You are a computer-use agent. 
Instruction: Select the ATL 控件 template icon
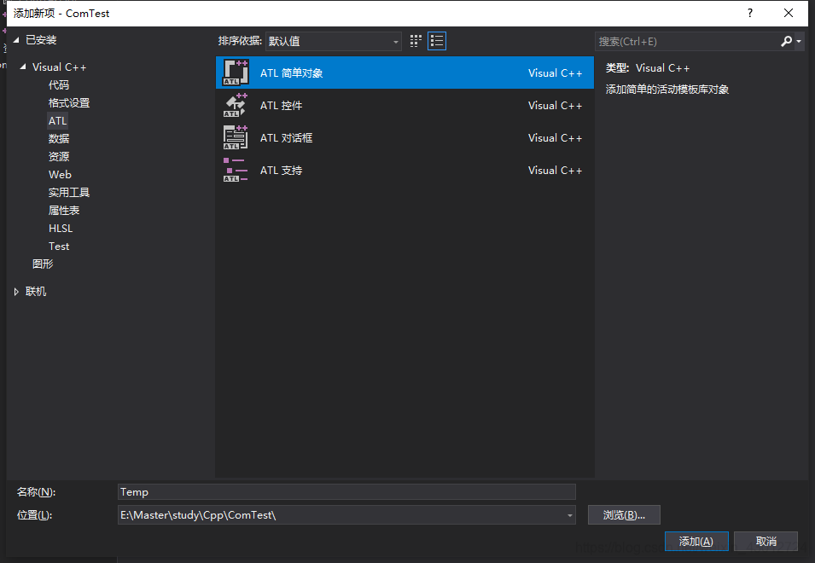pos(236,106)
